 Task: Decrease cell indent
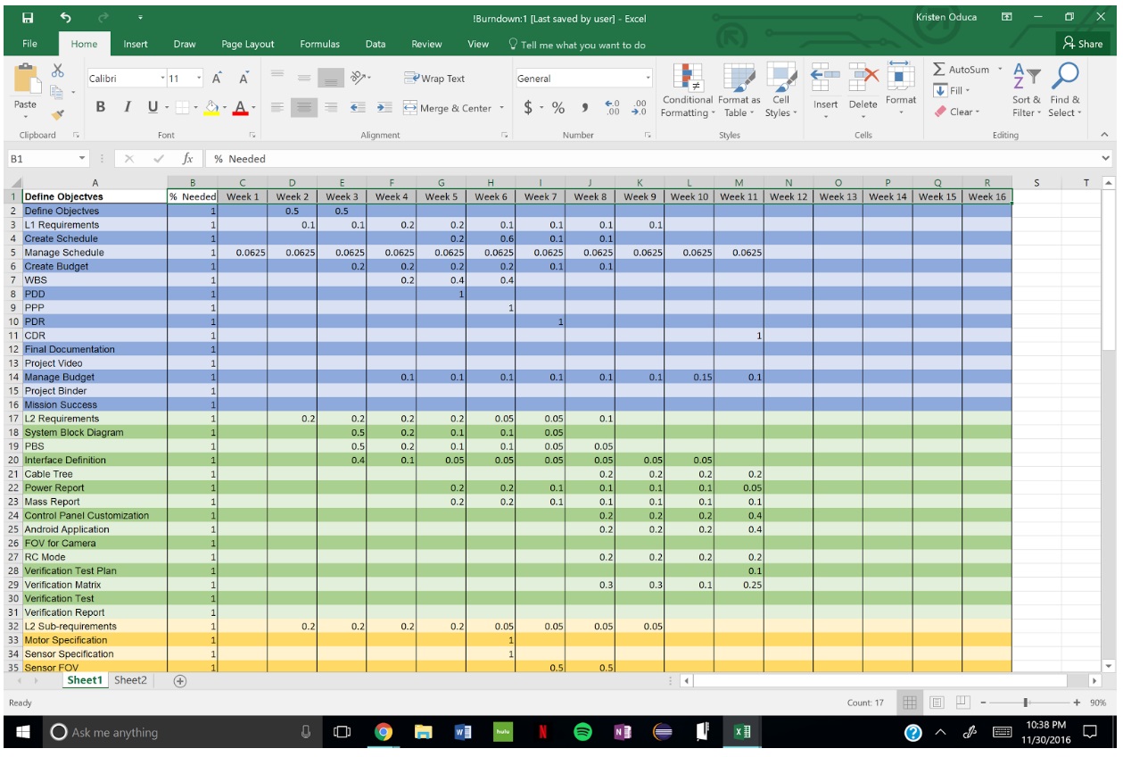tap(358, 107)
